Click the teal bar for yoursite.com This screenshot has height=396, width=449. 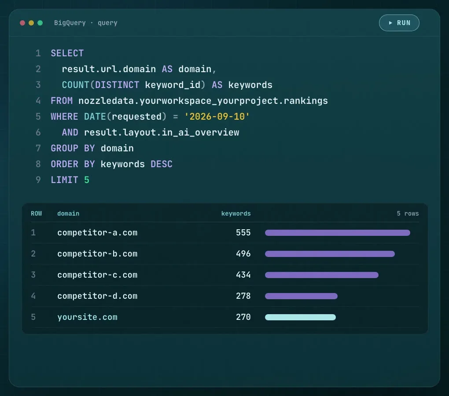coord(300,317)
